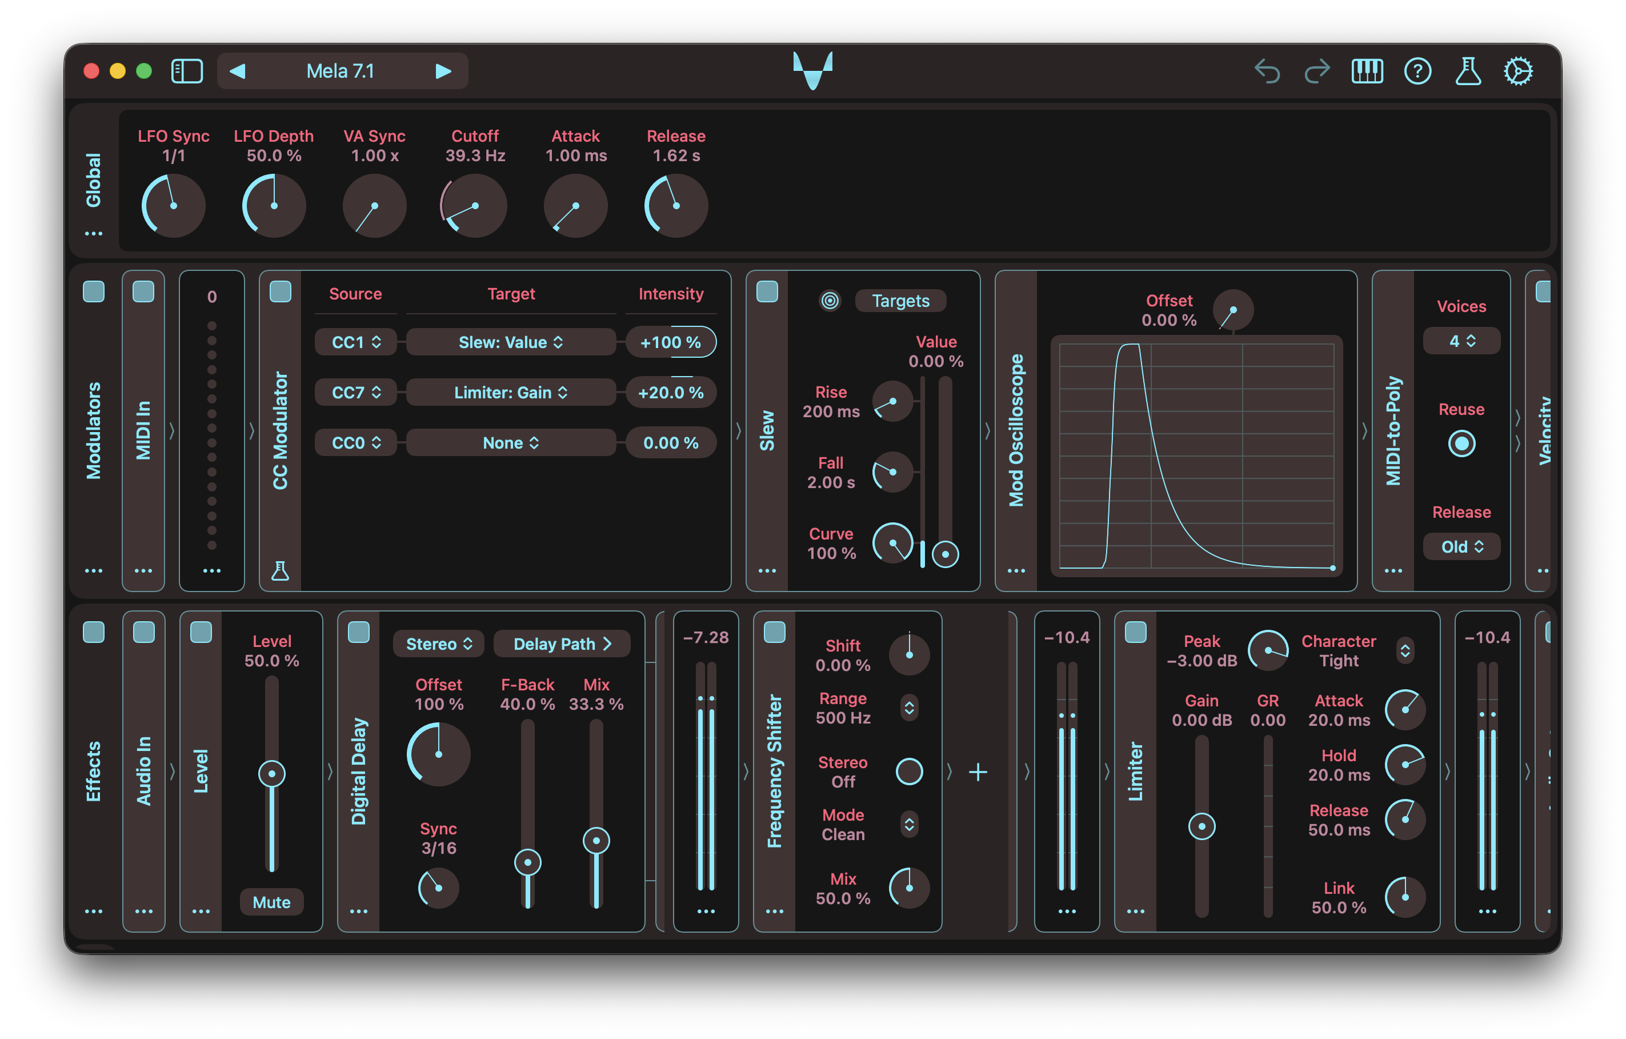This screenshot has height=1039, width=1626.
Task: Toggle the Reuse radio button
Action: (1461, 444)
